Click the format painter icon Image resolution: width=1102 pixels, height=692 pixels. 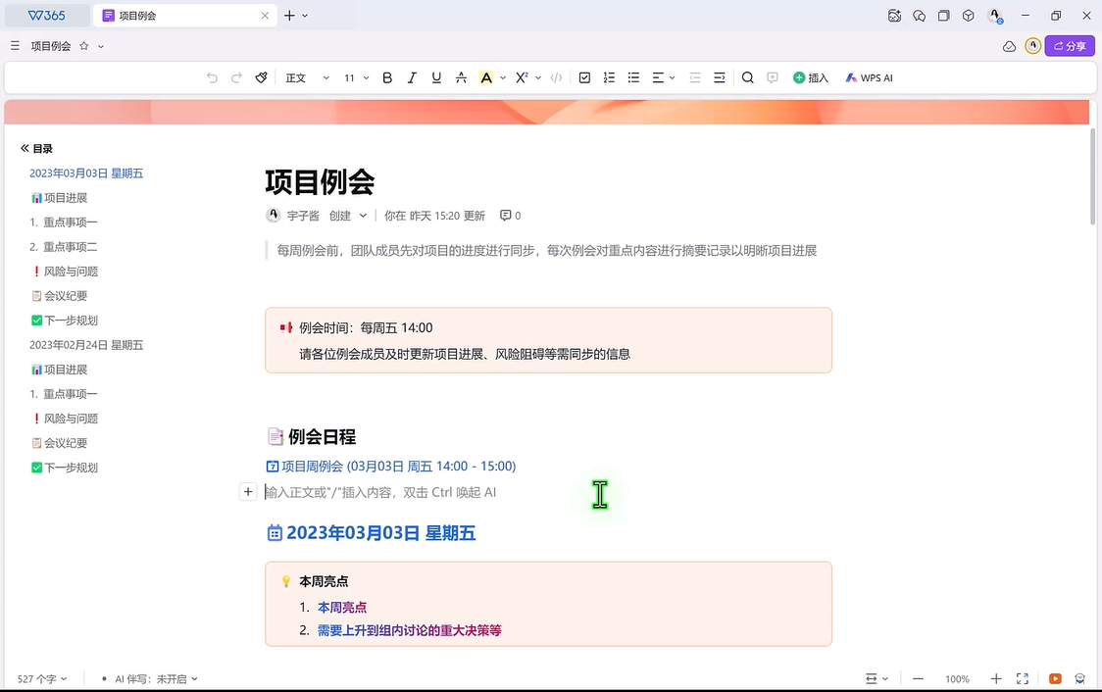pyautogui.click(x=262, y=77)
